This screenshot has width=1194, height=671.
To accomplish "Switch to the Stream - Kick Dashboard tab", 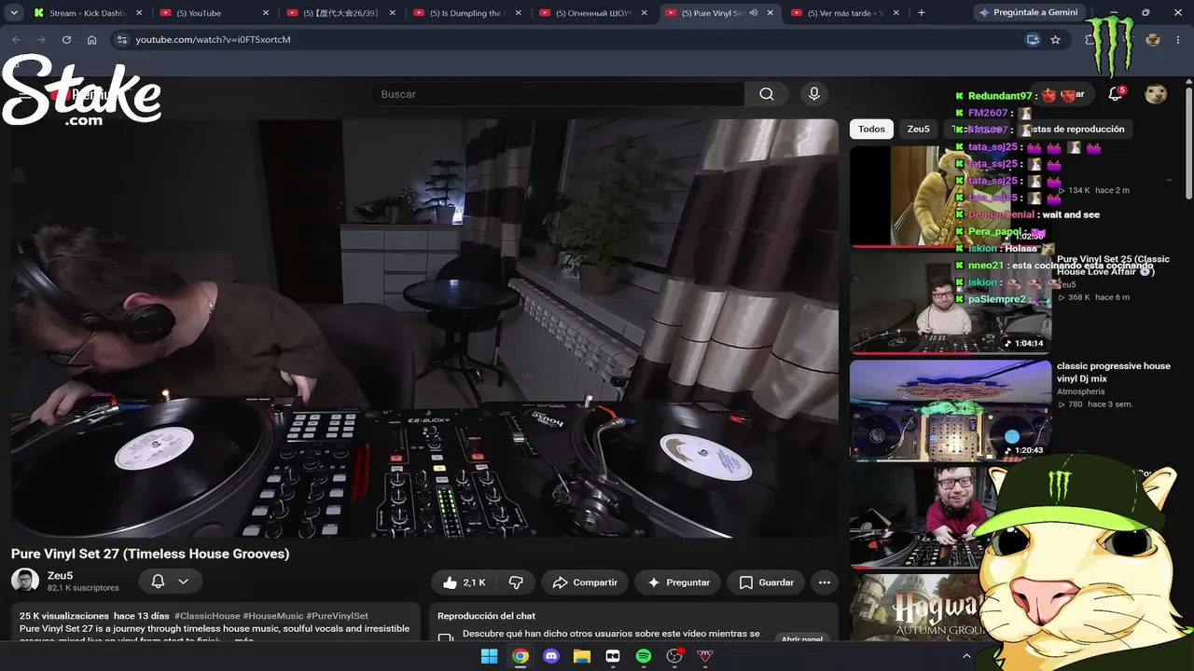I will click(88, 13).
